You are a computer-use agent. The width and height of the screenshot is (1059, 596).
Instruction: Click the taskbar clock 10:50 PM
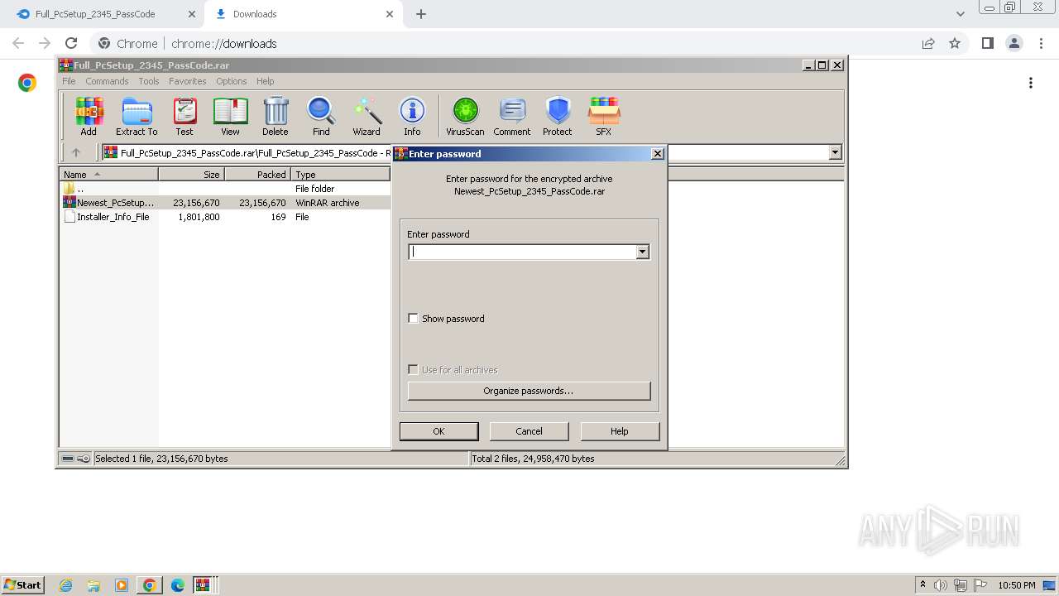[x=1016, y=585]
